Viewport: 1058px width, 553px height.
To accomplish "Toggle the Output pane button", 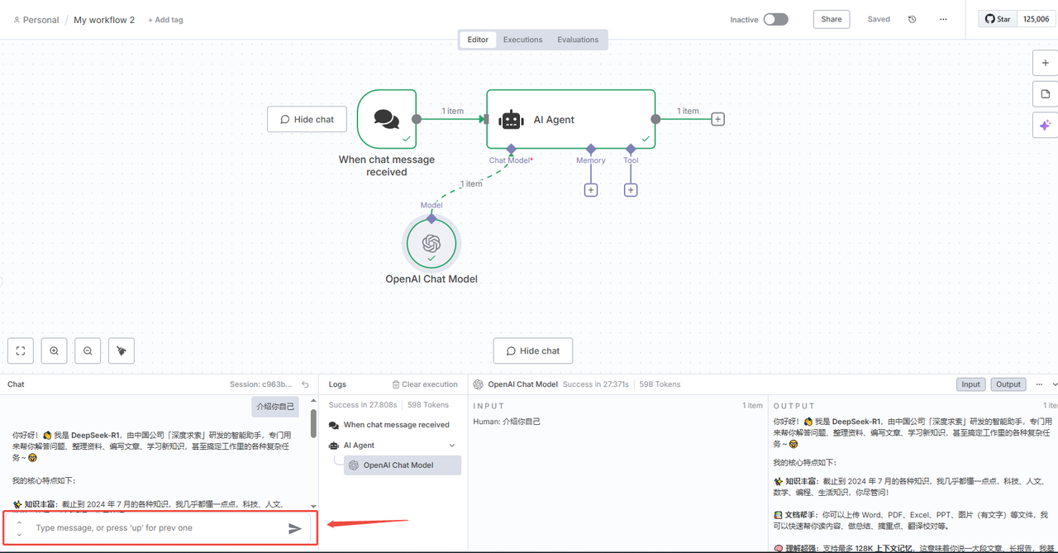I will point(1008,384).
